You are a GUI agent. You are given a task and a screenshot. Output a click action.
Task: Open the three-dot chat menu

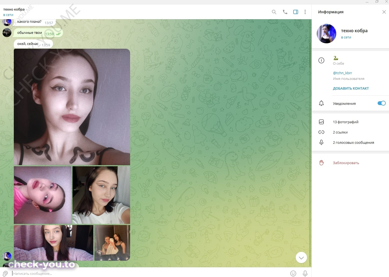[x=305, y=12]
